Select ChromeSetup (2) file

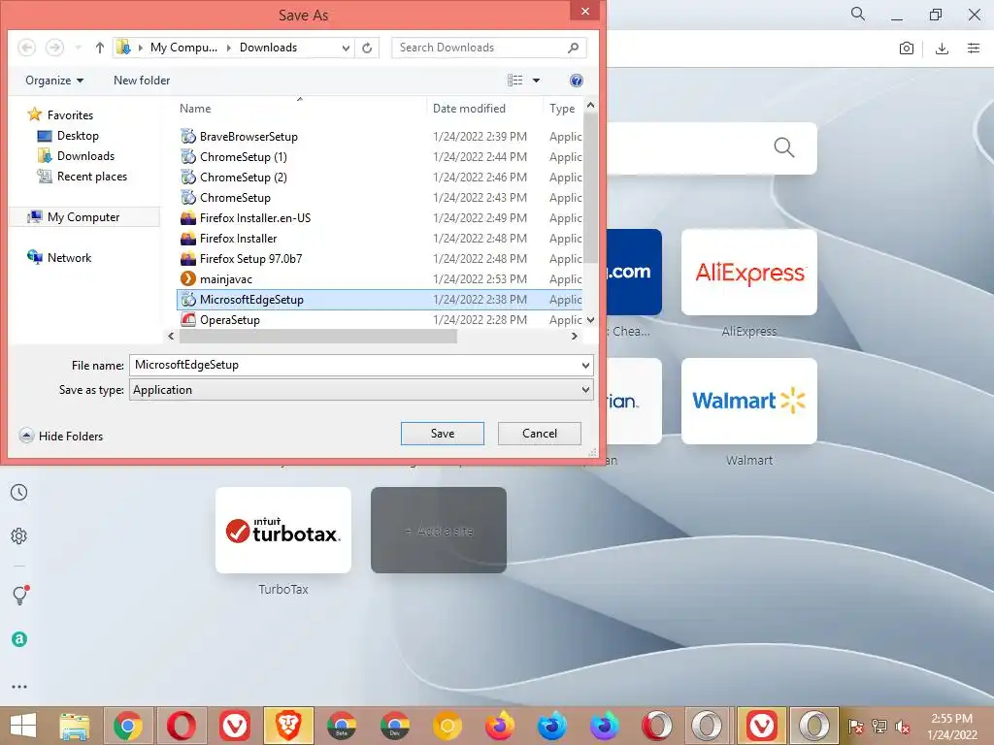click(244, 177)
